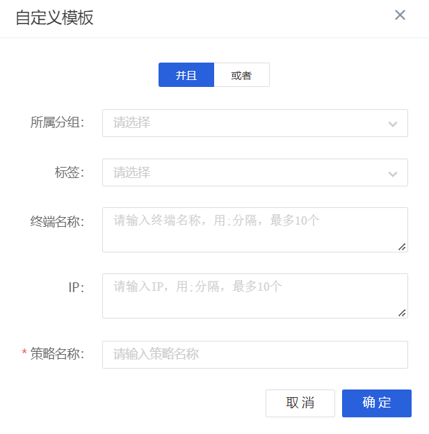
Task: Click the 标签 dropdown chevron arrow
Action: 393,173
